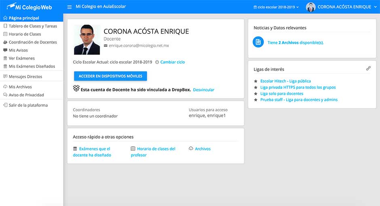Click the Aviso de Privacidad icon
Image resolution: width=380 pixels, height=206 pixels.
(x=5, y=95)
